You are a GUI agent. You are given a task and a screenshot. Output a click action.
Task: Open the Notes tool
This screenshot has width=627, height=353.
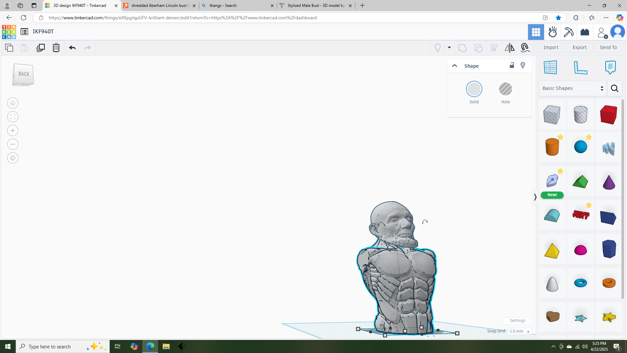(x=610, y=67)
